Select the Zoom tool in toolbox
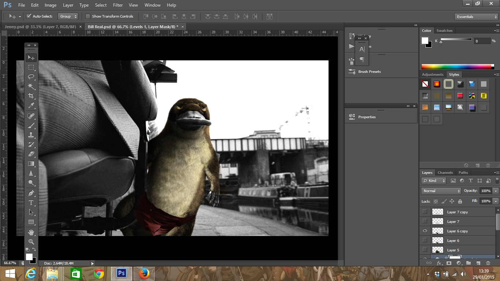This screenshot has height=281, width=500. click(31, 242)
